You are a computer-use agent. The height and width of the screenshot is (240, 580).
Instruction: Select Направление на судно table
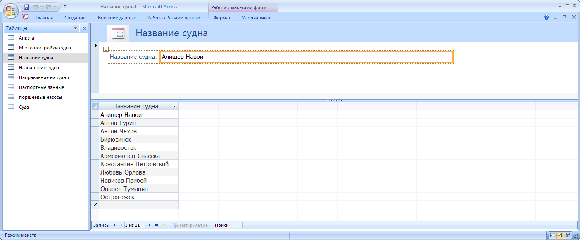pos(46,77)
